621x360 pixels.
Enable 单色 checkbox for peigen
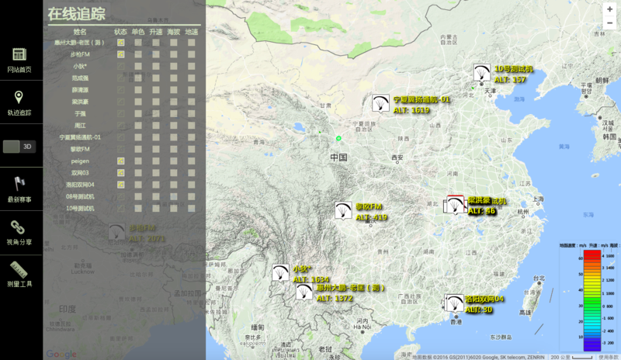[x=138, y=161]
